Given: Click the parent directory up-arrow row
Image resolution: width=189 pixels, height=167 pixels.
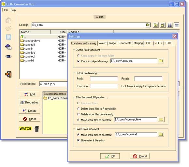Looking at the screenshot, I should (43, 37).
